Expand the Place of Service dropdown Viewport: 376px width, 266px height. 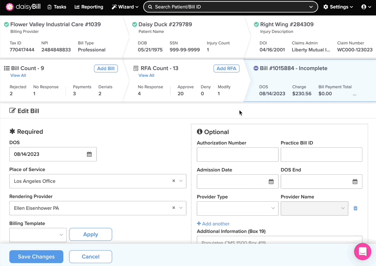pyautogui.click(x=181, y=181)
